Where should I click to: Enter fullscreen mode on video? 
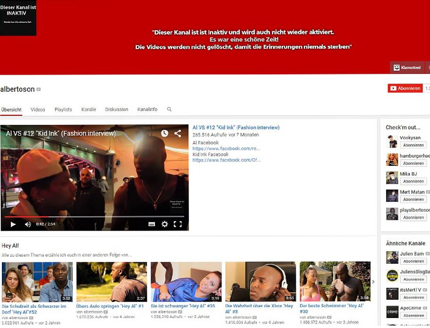(x=178, y=224)
